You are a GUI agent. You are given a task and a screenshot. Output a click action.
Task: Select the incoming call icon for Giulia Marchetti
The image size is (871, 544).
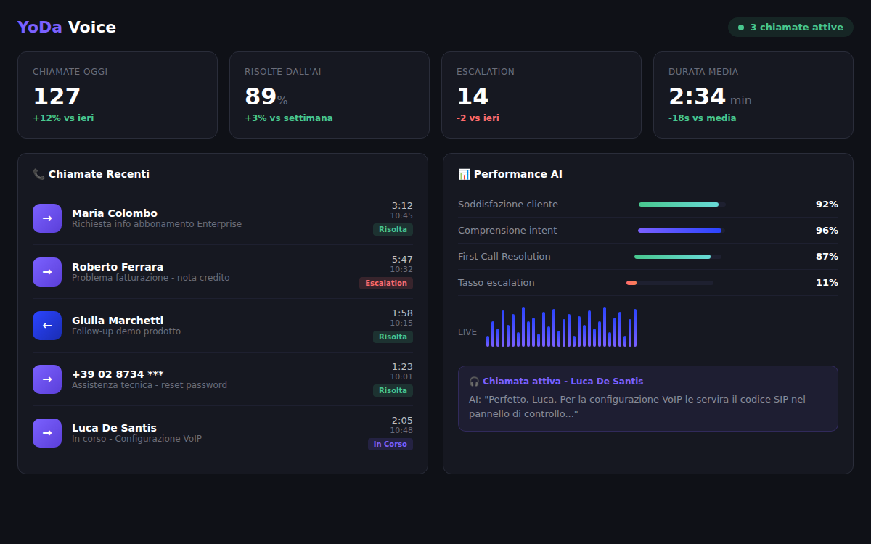click(x=47, y=326)
